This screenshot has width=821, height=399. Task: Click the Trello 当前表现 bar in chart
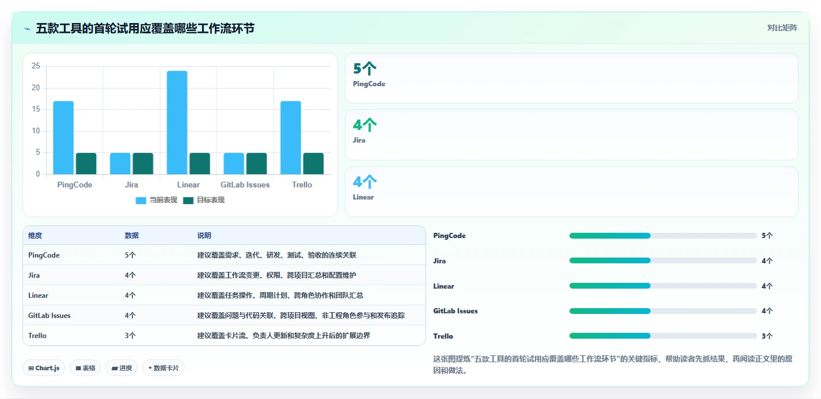click(291, 137)
